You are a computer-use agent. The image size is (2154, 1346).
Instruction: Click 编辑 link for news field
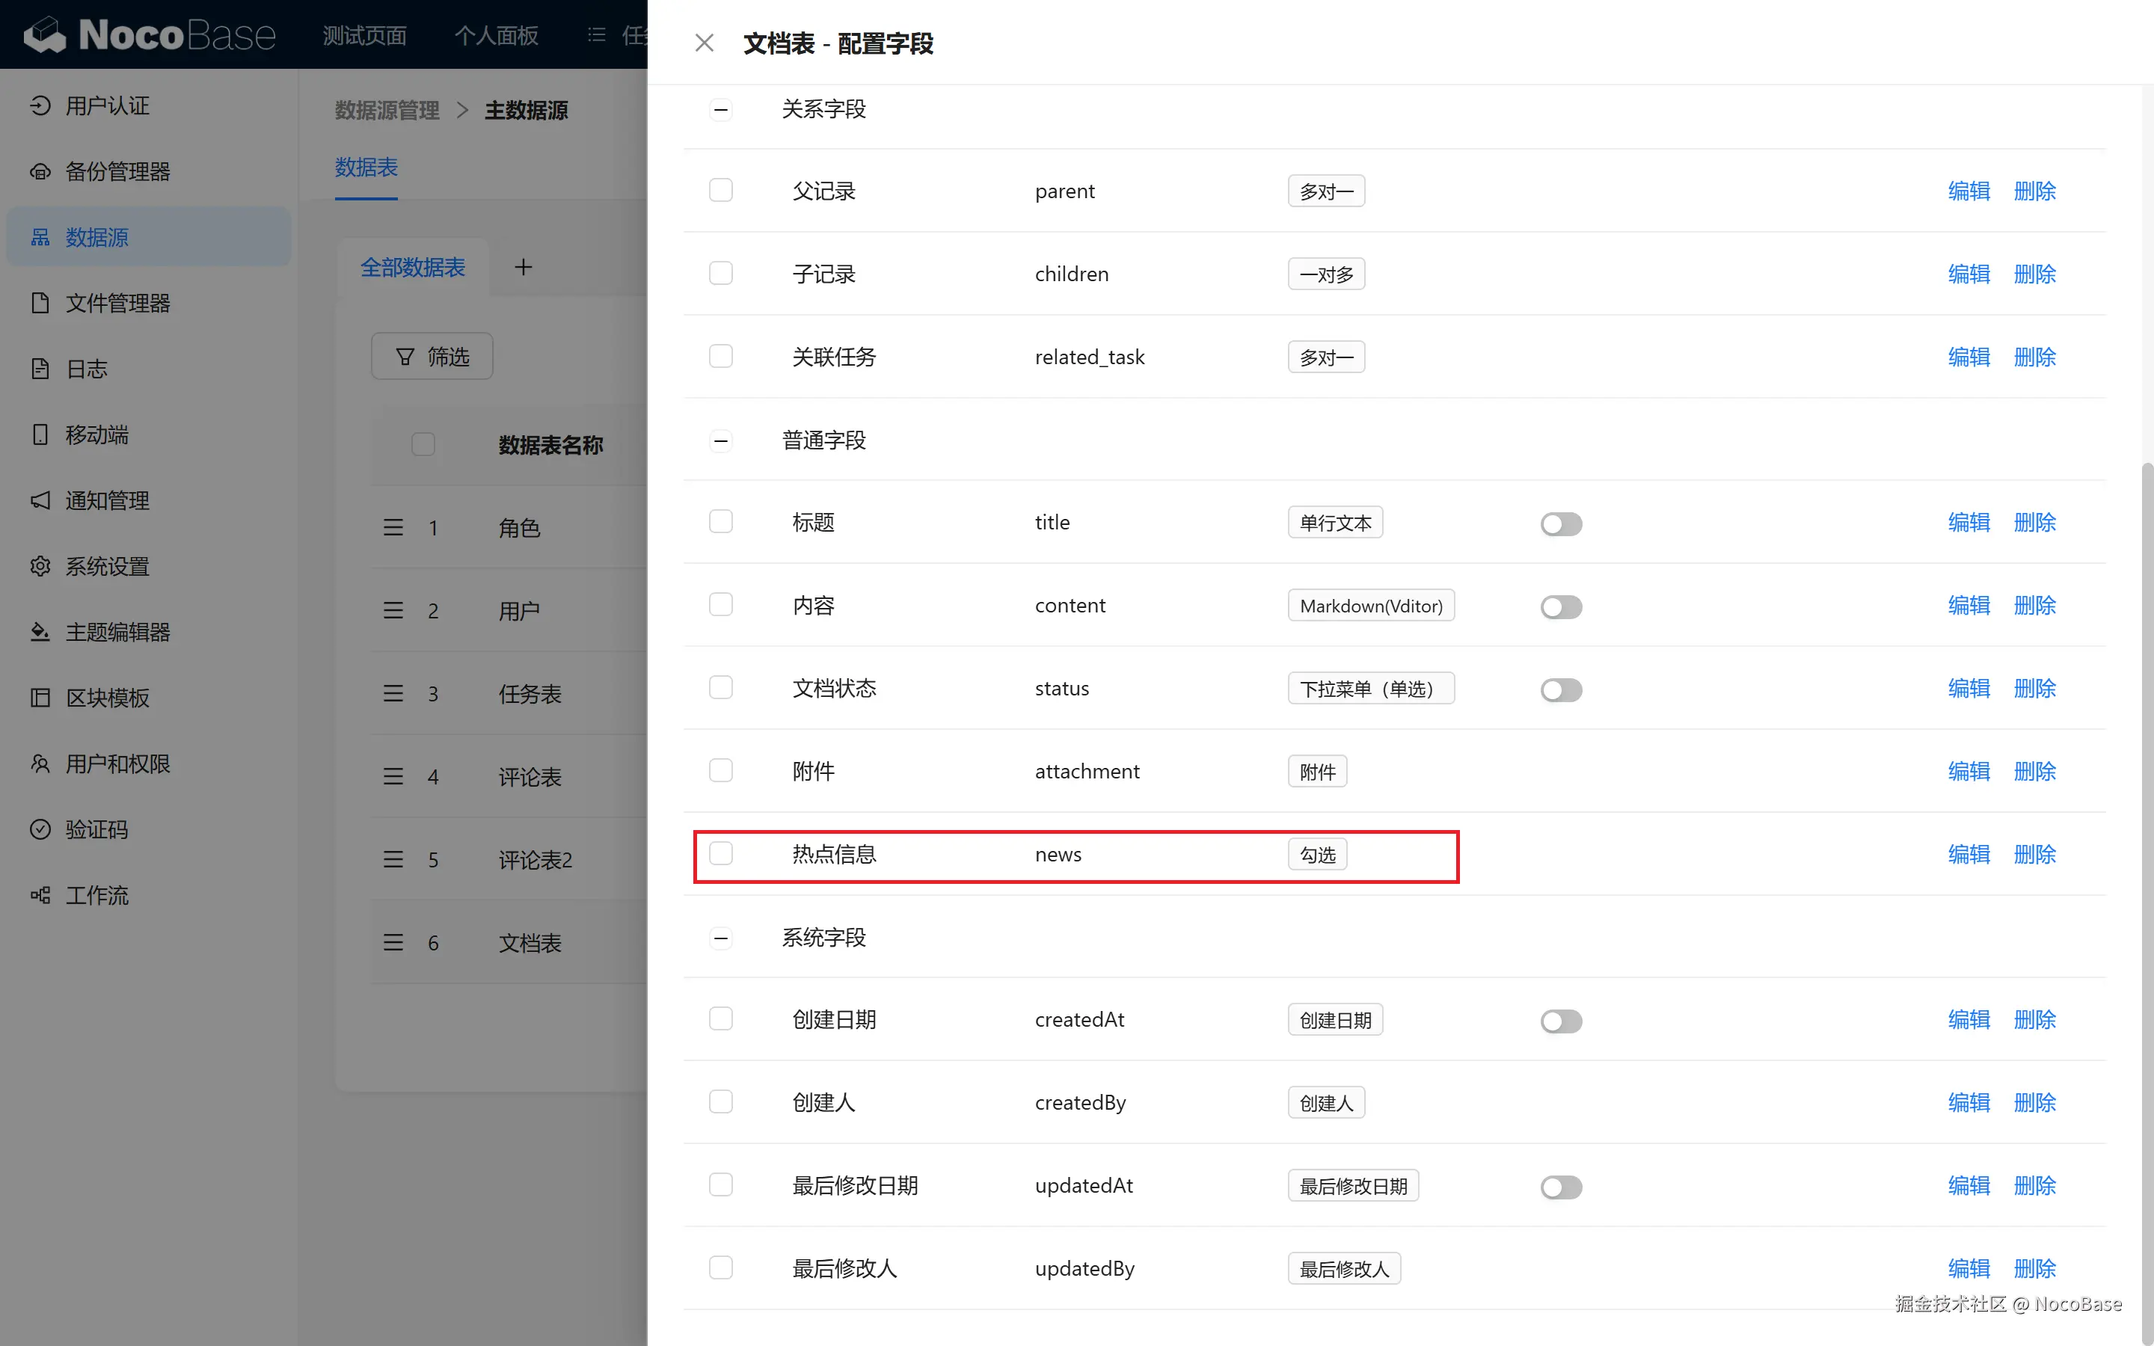(x=1968, y=855)
